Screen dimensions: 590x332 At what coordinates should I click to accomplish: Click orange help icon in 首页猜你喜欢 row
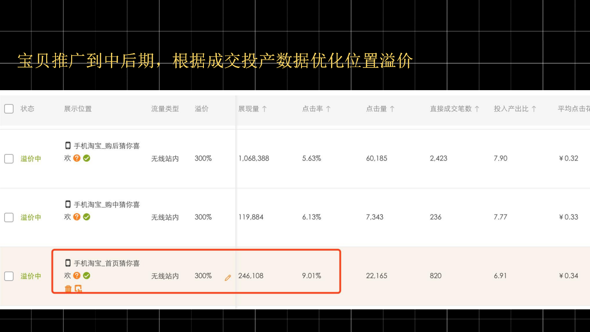coord(77,275)
